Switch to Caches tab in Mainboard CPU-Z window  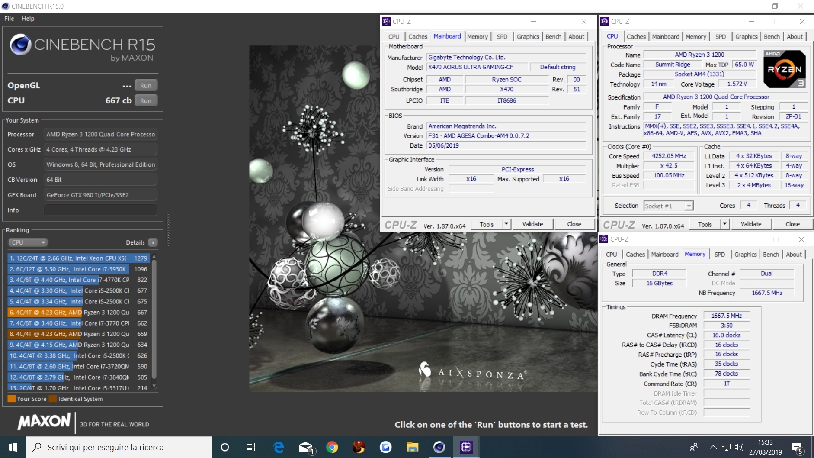coord(417,37)
